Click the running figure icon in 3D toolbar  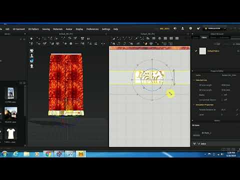(x=31, y=43)
